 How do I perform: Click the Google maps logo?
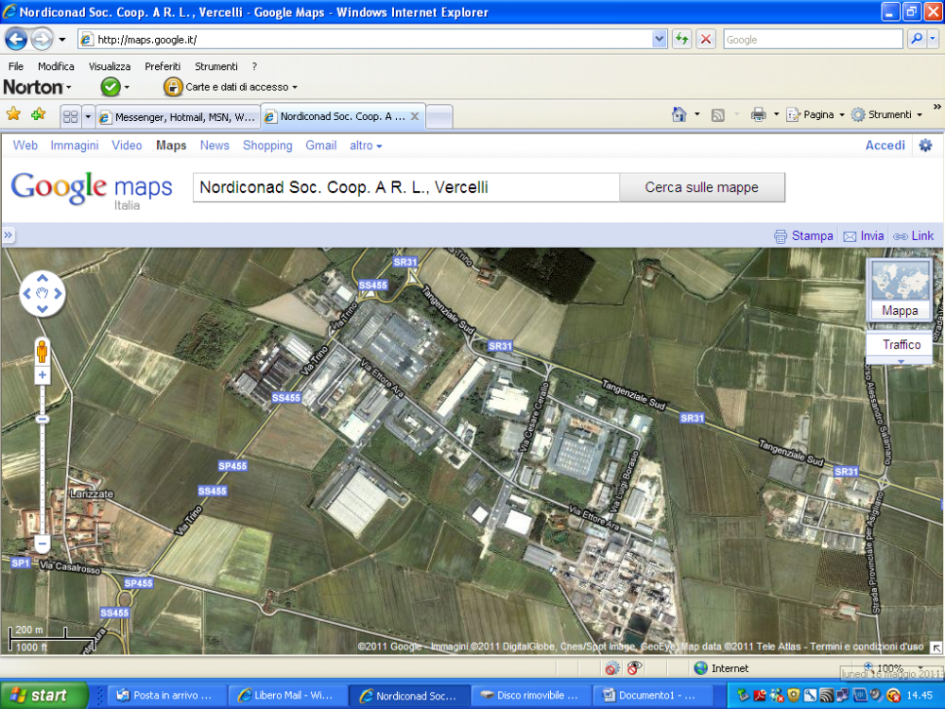tap(92, 189)
